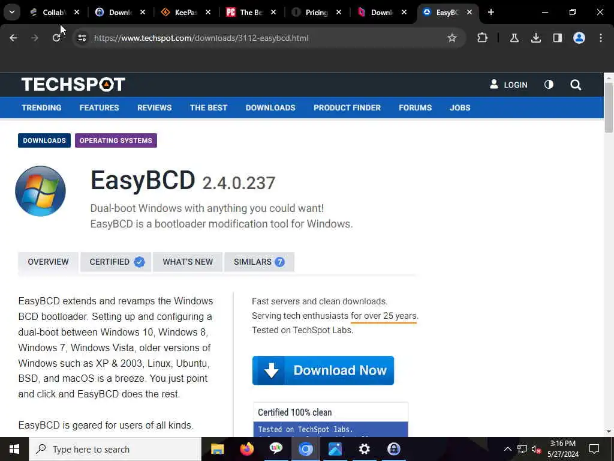Open the TRENDING menu
Image resolution: width=614 pixels, height=461 pixels.
[41, 108]
